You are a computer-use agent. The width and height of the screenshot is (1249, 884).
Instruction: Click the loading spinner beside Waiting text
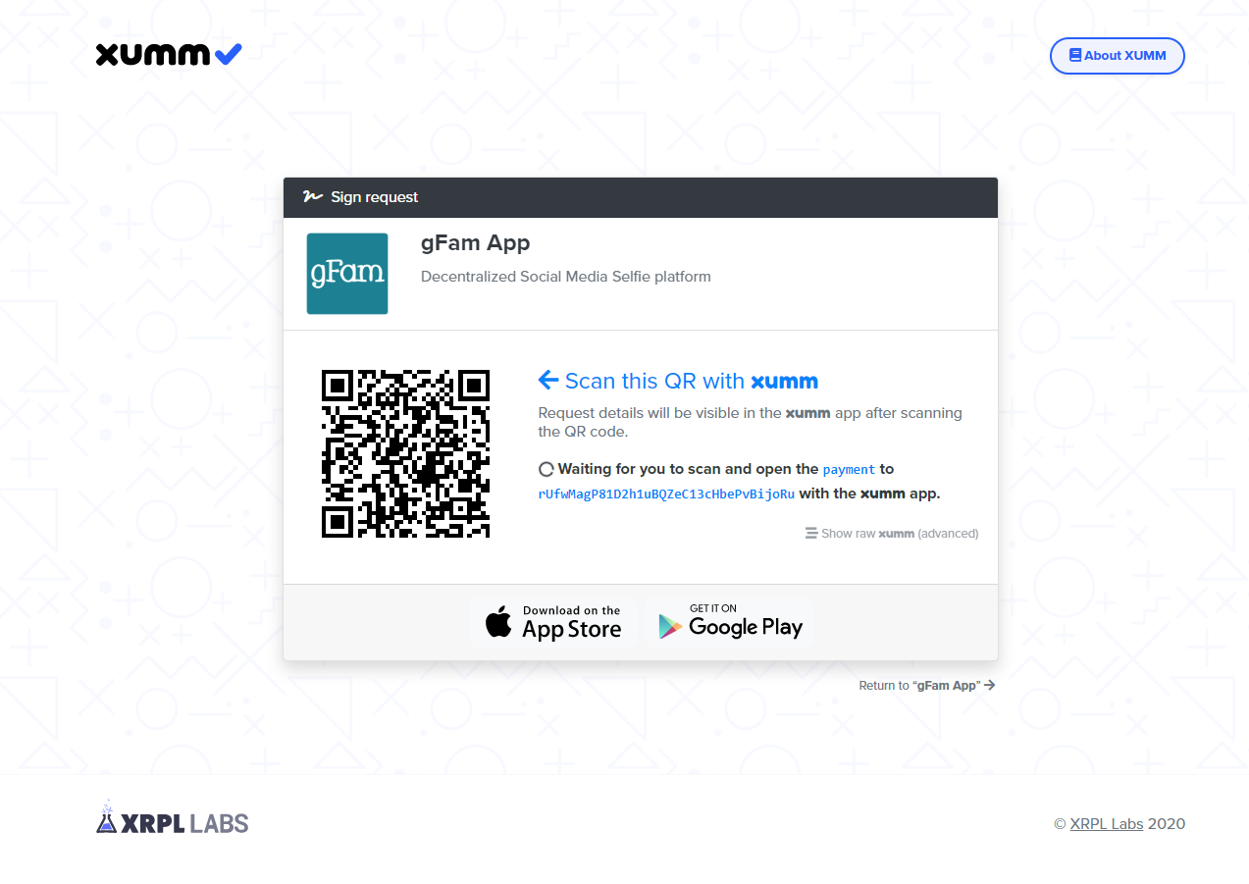coord(546,469)
